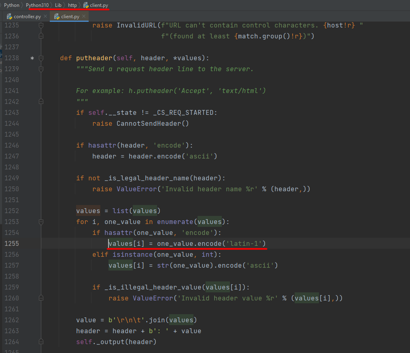Click line number 1246 in gutter

(12, 145)
